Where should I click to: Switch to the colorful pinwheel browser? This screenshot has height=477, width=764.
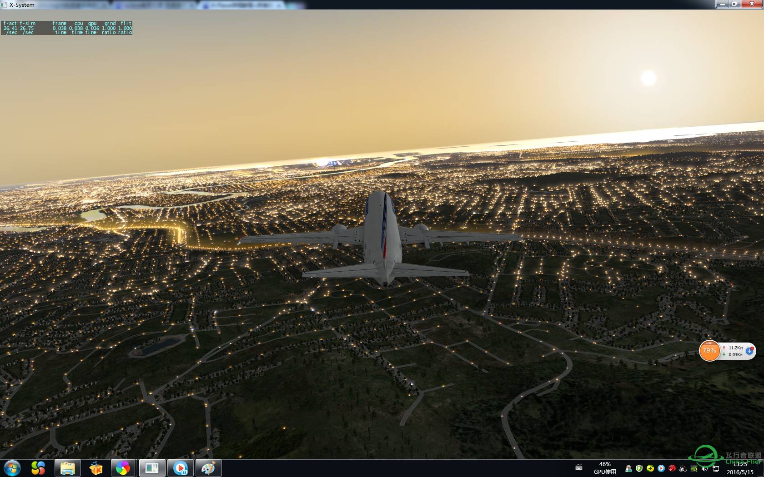[x=123, y=468]
